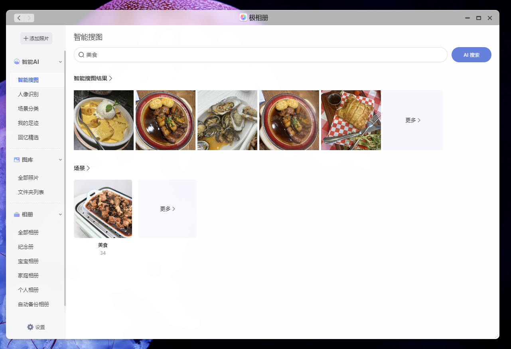Collapse the 智能AI sidebar section
Screen dimensions: 511x349
(60, 62)
